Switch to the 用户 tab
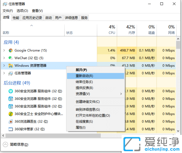 click(x=58, y=18)
